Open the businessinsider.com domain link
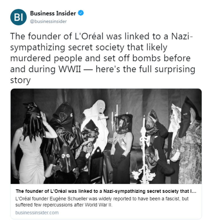The width and height of the screenshot is (211, 223). click(x=37, y=213)
